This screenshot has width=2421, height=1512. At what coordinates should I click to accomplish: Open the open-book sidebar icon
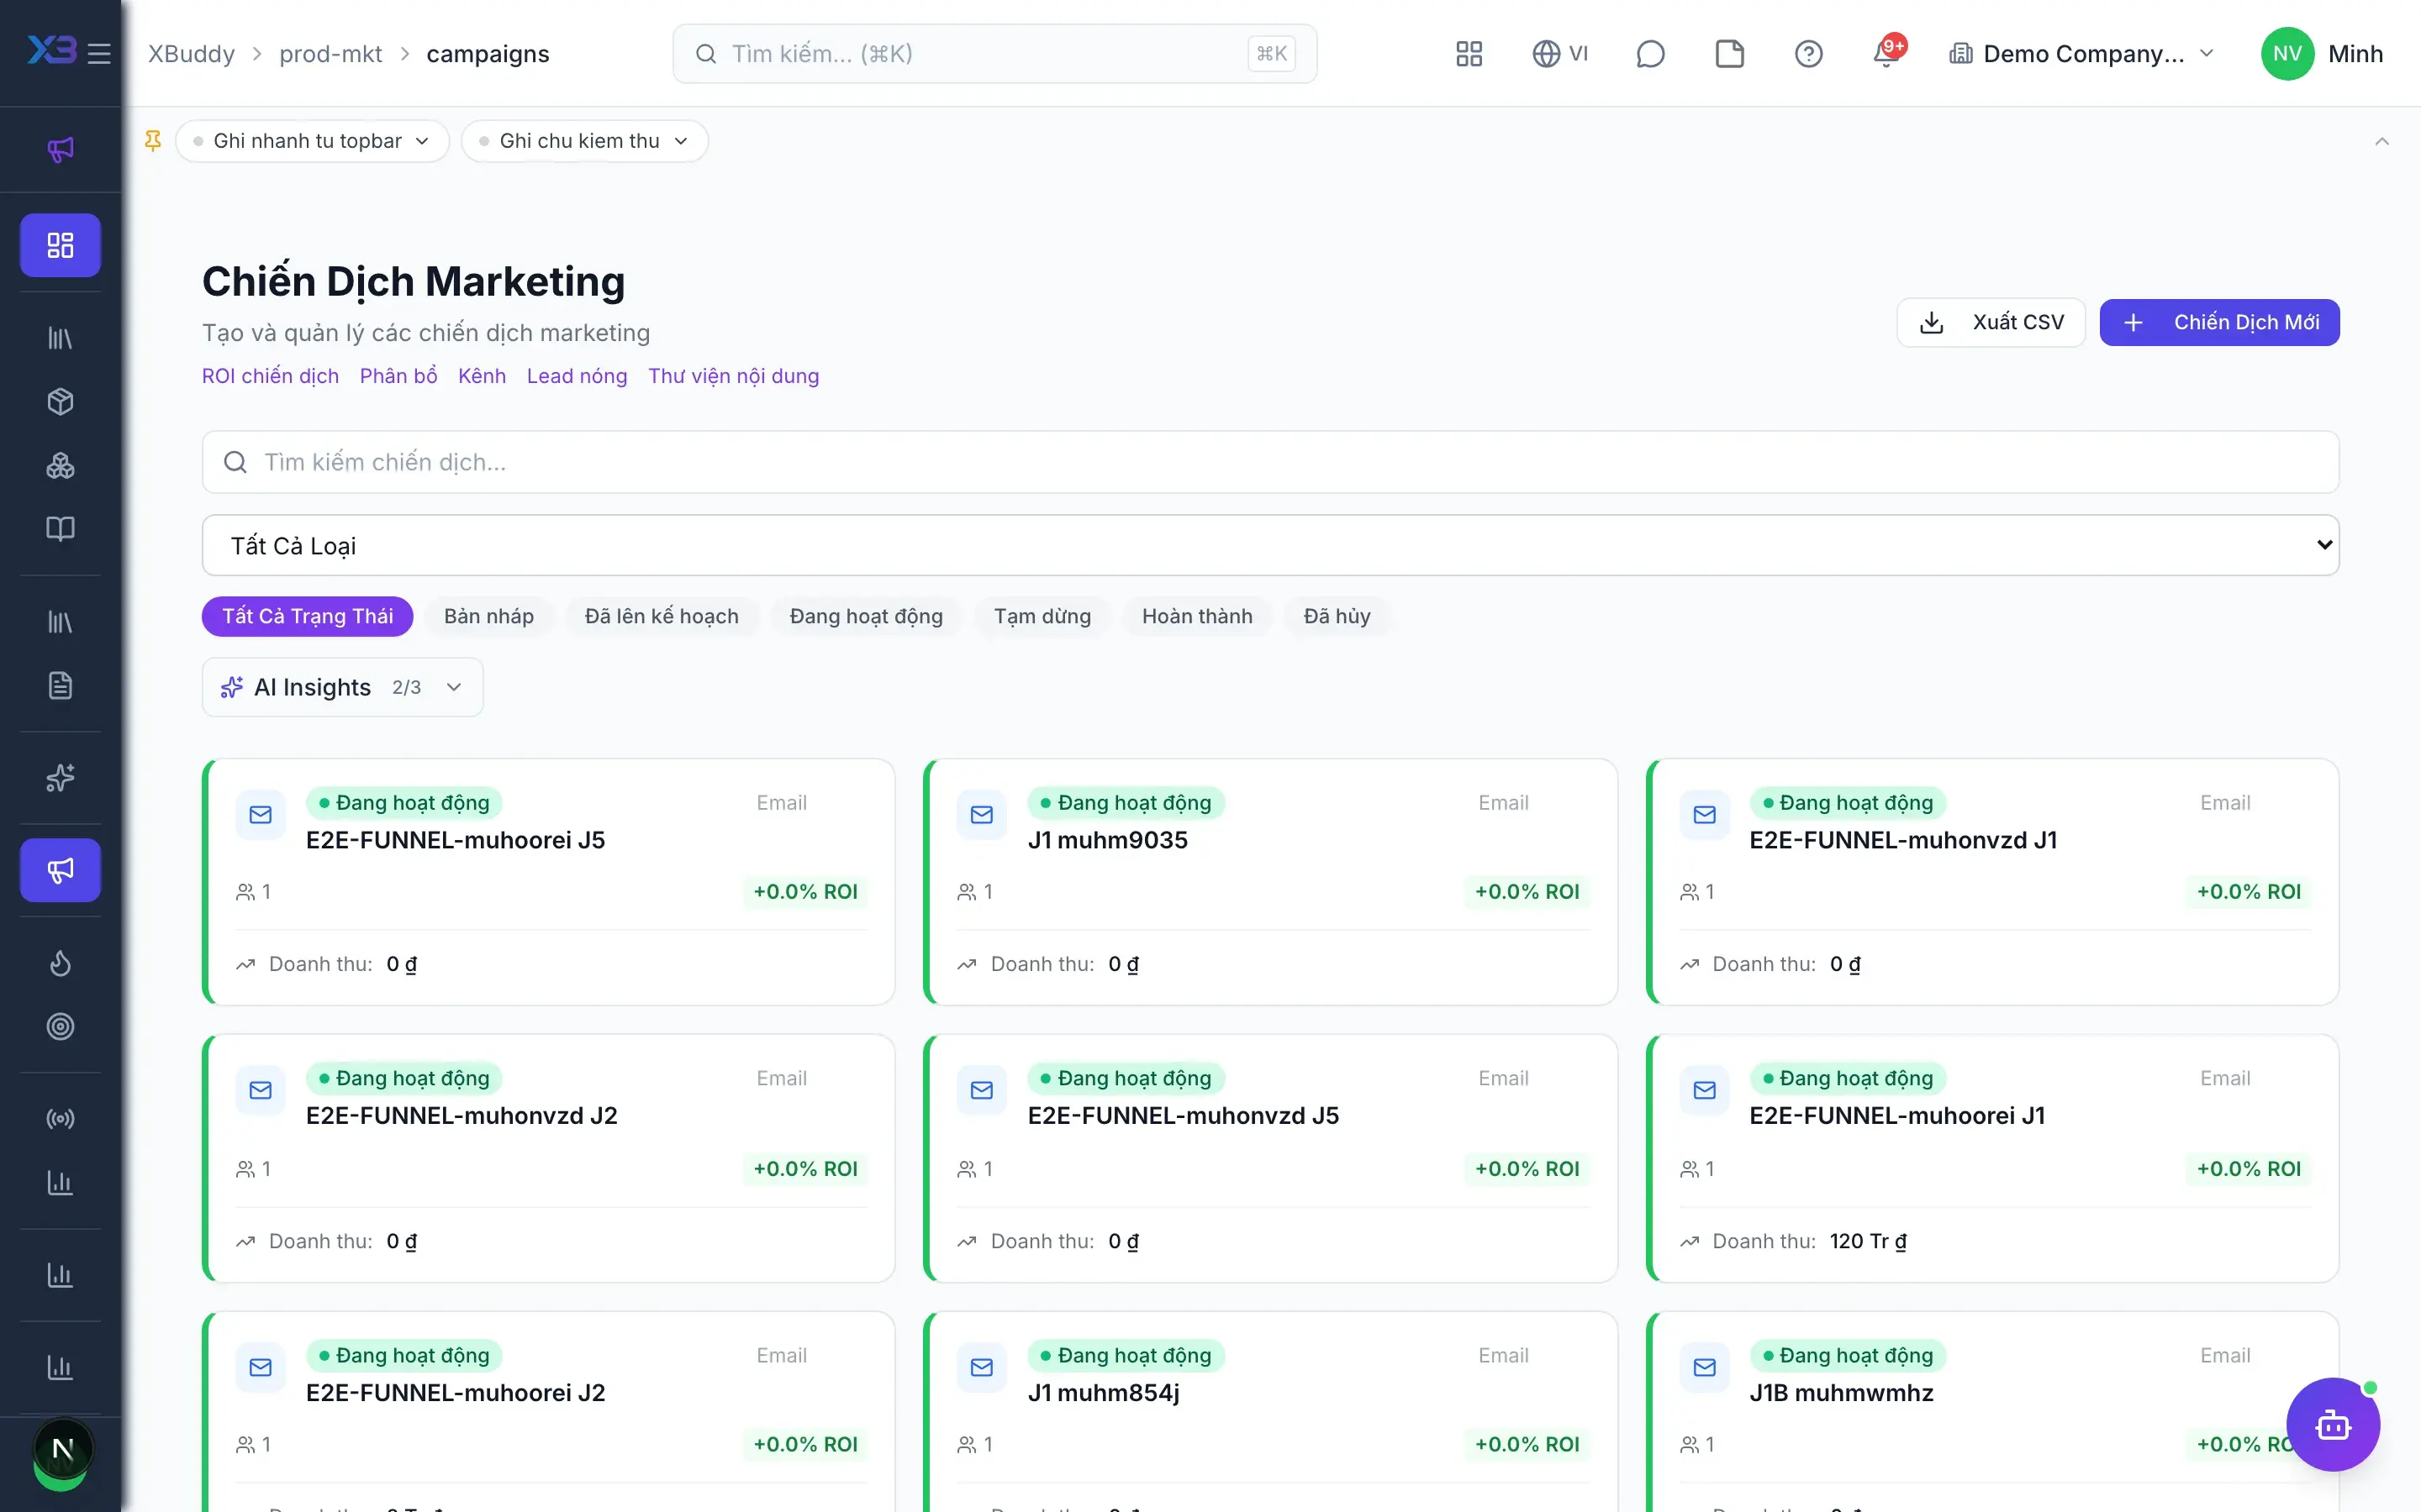[60, 529]
